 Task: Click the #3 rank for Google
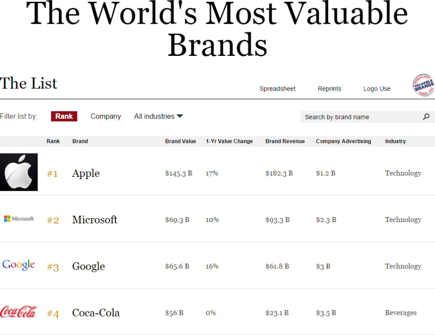click(x=52, y=266)
